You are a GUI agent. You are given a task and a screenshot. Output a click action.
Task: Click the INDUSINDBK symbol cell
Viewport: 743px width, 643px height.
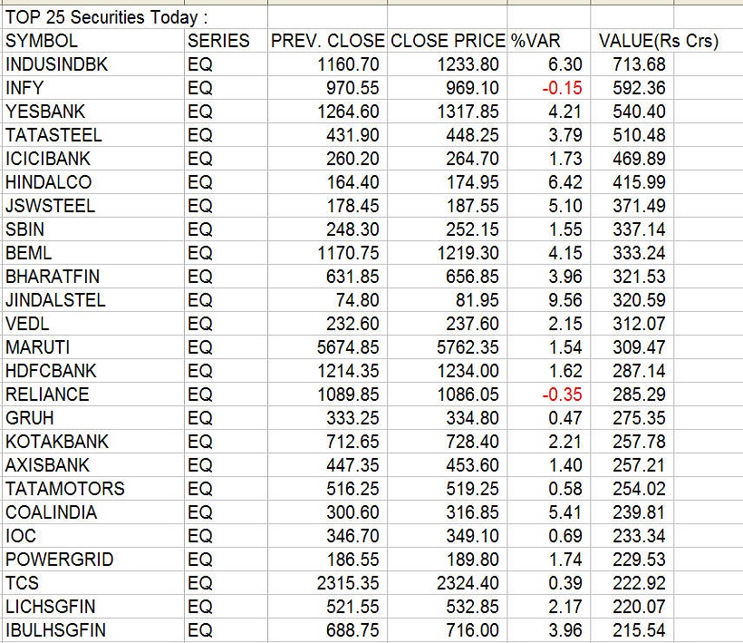click(x=55, y=64)
